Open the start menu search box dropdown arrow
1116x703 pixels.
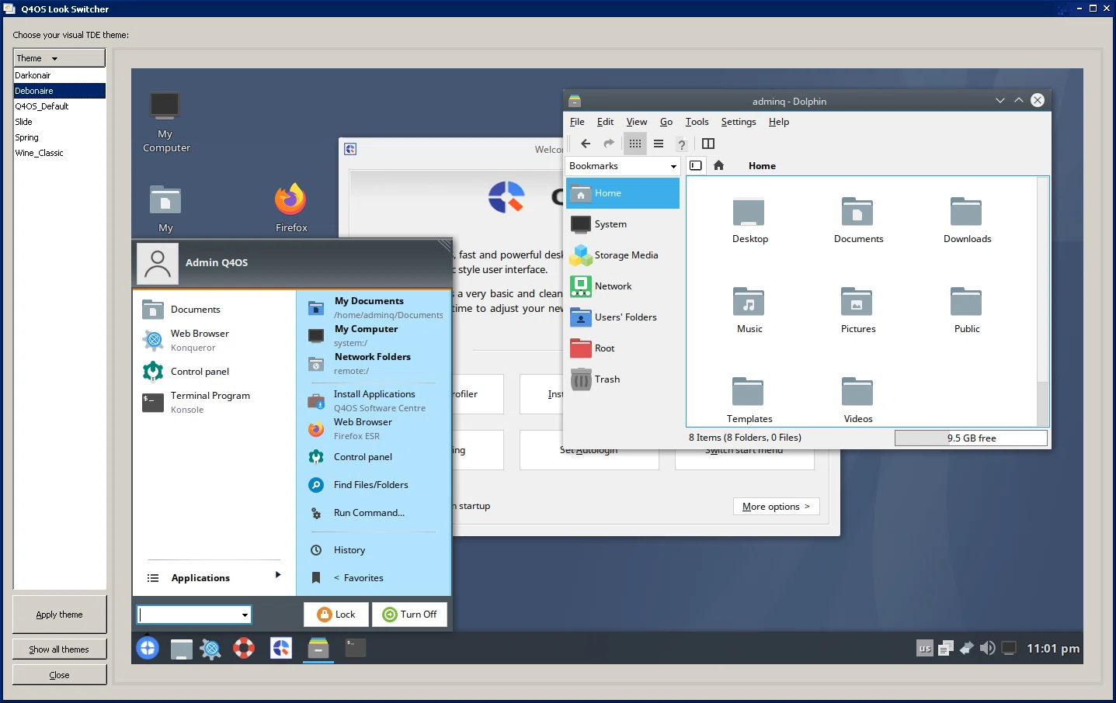coord(245,615)
